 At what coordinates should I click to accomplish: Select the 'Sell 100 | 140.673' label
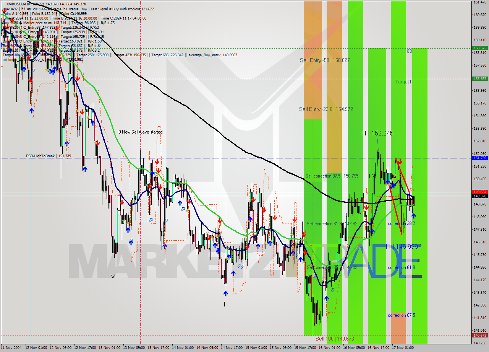(x=335, y=339)
